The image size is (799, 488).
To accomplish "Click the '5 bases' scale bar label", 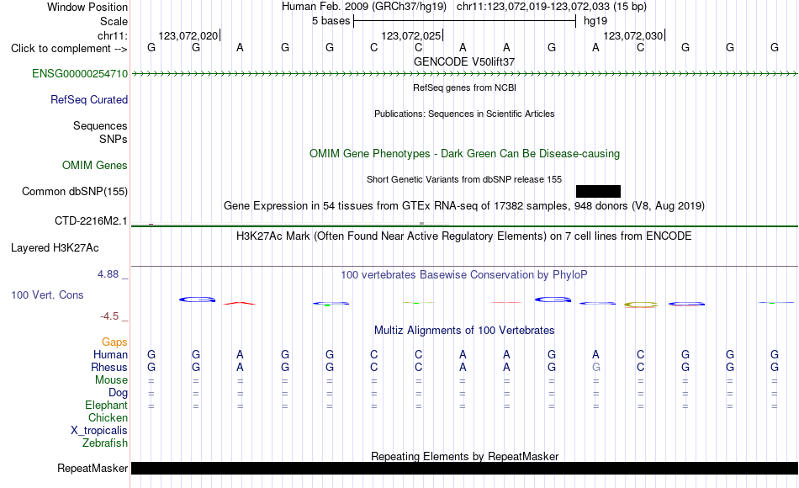I will (331, 21).
